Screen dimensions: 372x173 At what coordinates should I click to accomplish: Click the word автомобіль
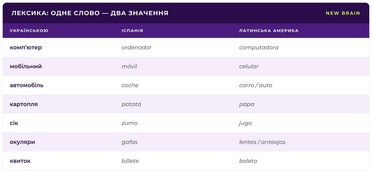point(27,85)
